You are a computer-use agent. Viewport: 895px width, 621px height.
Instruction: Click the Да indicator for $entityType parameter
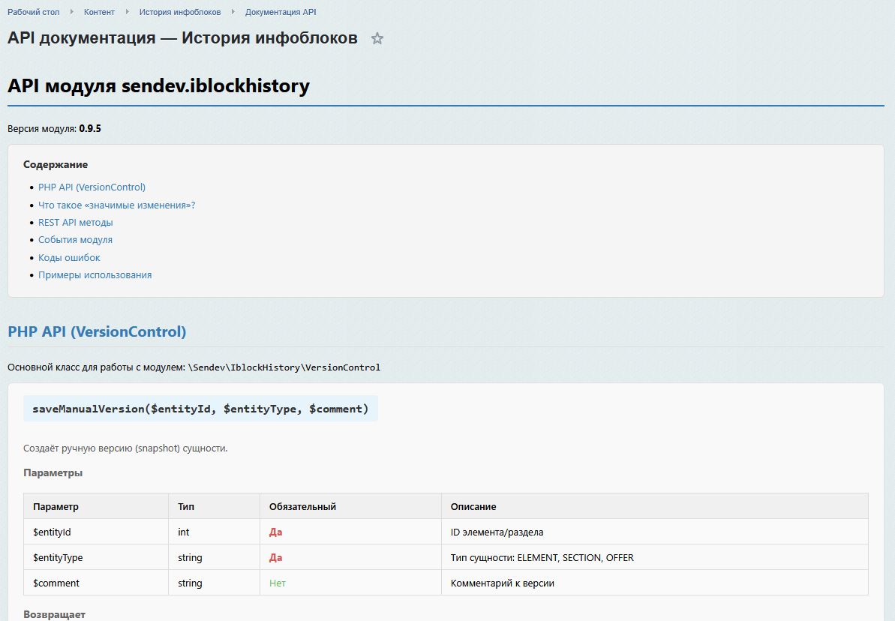[275, 557]
